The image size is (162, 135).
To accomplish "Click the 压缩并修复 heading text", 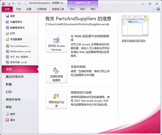I will (78, 67).
